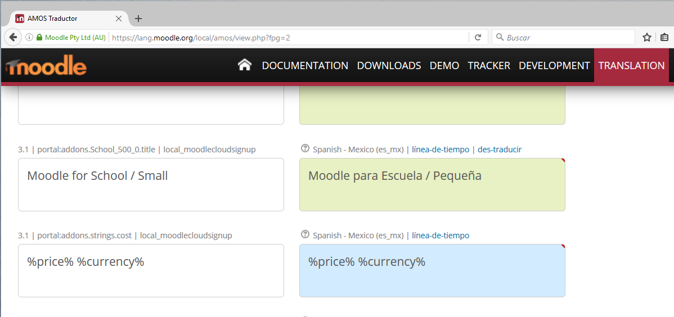Image resolution: width=674 pixels, height=317 pixels.
Task: Open the TRANSLATION menu
Action: (631, 66)
